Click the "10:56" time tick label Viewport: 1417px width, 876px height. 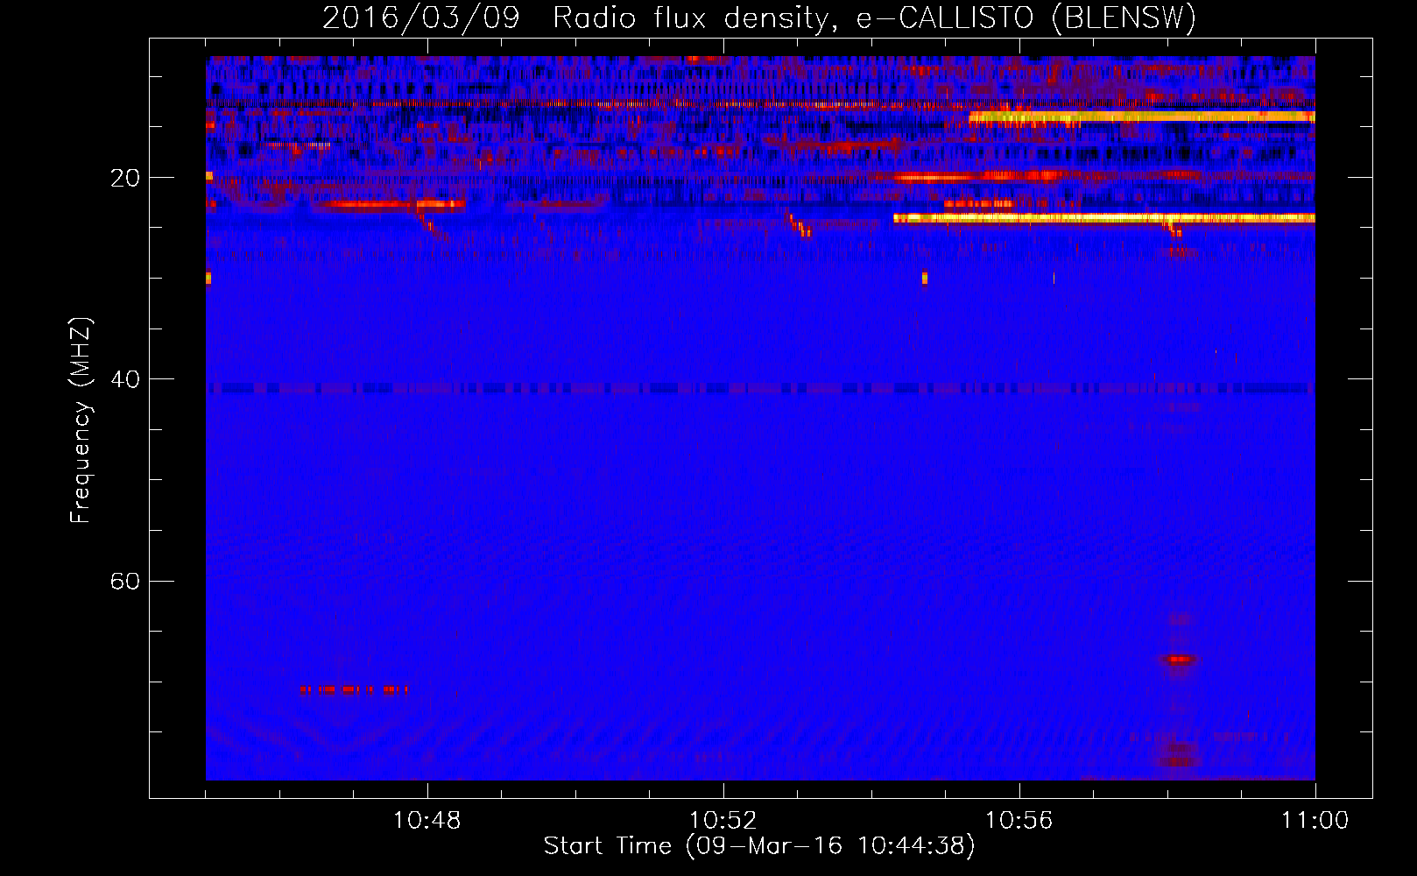1019,821
